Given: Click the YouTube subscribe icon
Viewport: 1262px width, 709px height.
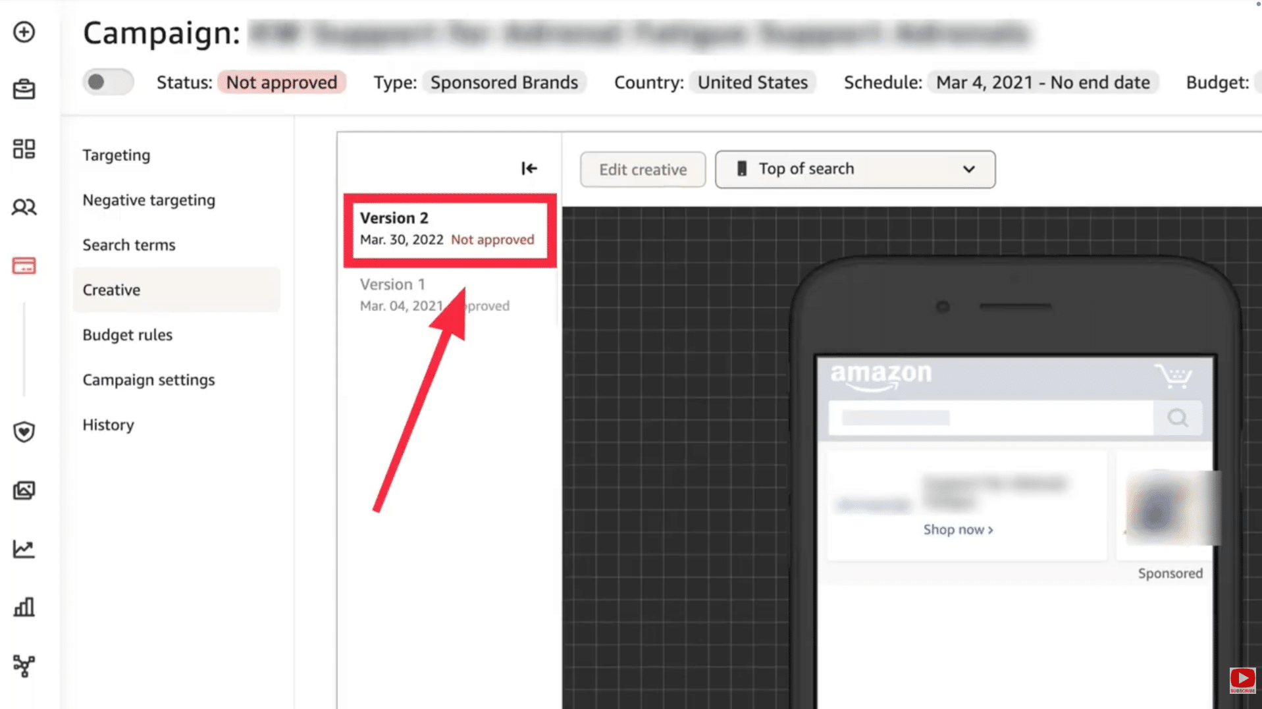Looking at the screenshot, I should (1242, 680).
